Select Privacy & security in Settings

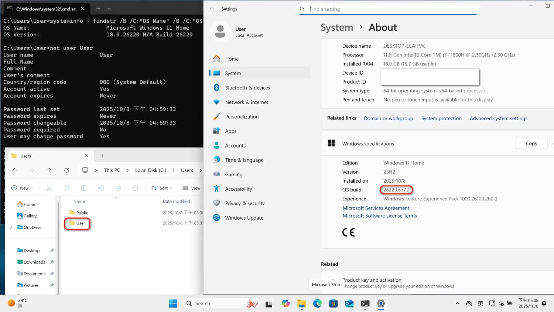[244, 203]
